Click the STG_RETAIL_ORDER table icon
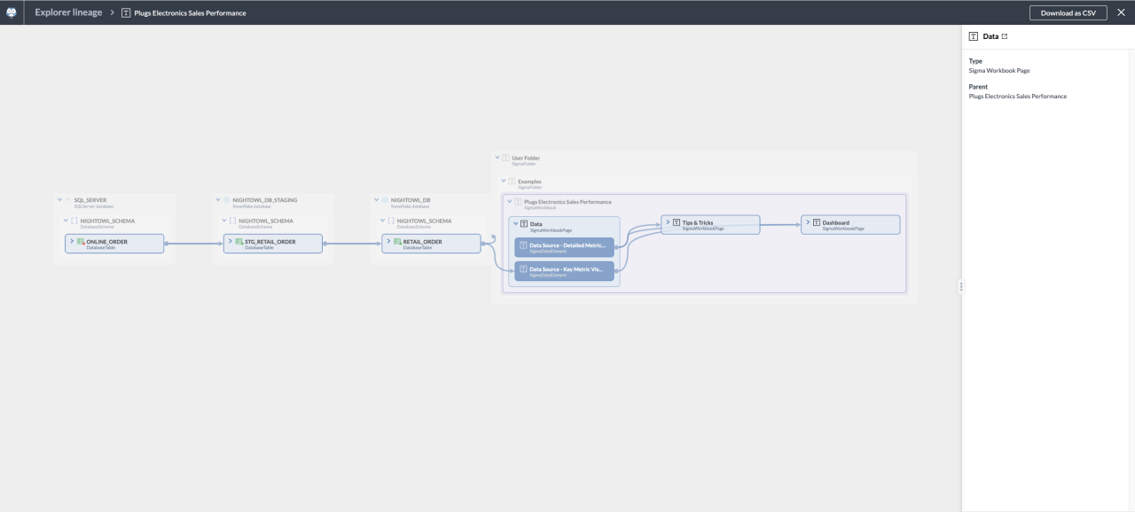The height and width of the screenshot is (512, 1135). click(239, 241)
